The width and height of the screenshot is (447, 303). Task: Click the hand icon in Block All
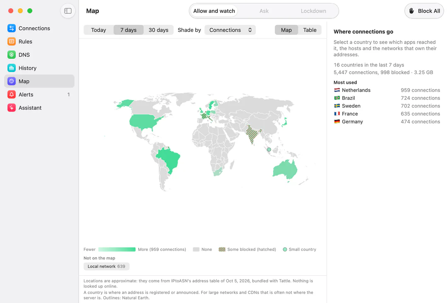point(411,11)
